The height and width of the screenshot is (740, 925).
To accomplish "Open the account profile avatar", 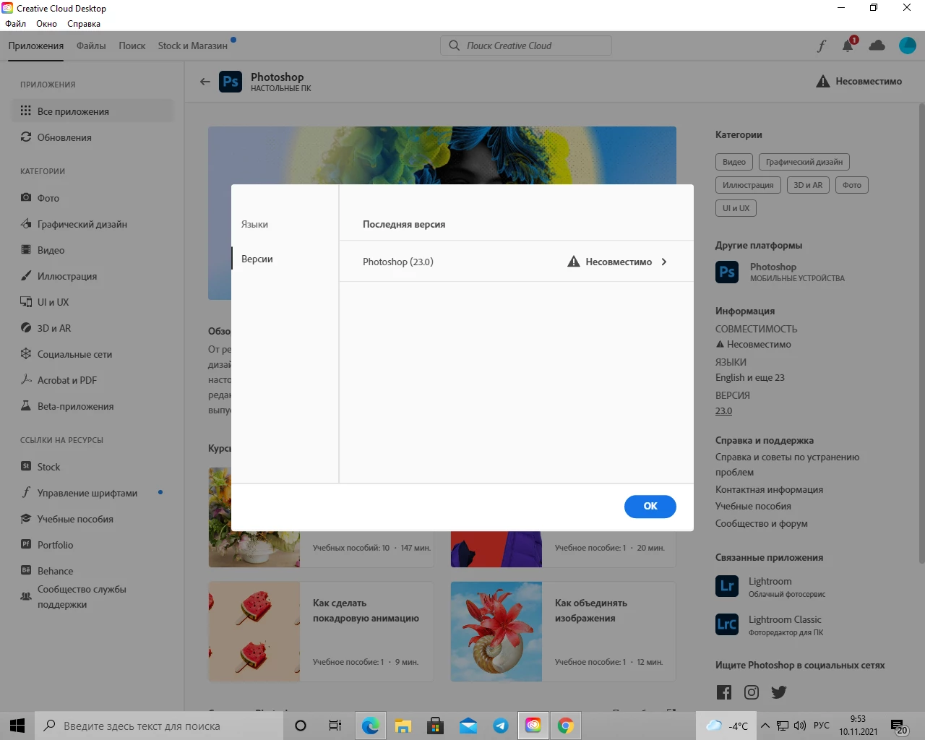I will [908, 46].
